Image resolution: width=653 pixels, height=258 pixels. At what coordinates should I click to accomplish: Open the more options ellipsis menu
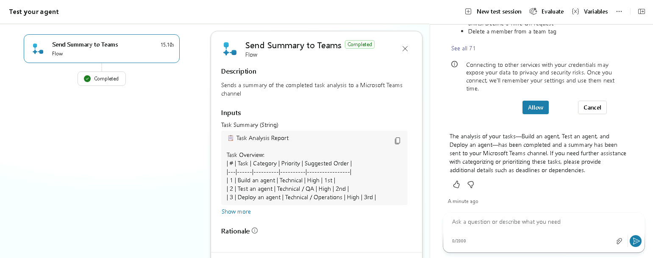coord(619,11)
